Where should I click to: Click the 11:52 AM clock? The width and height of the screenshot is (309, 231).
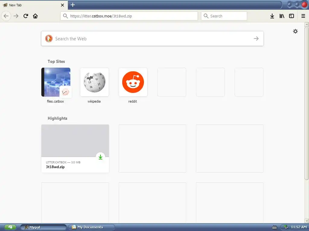pyautogui.click(x=299, y=227)
